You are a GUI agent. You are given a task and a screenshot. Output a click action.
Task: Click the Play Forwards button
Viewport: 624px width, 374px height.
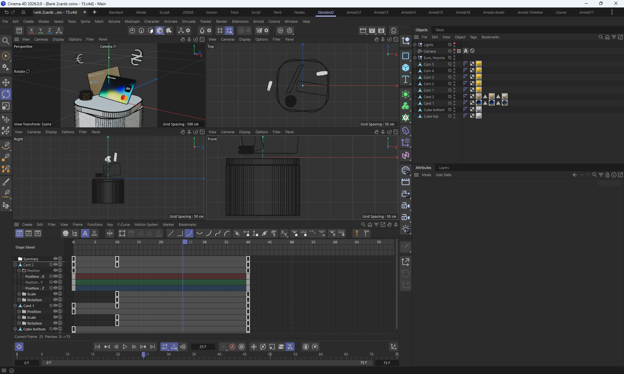pyautogui.click(x=125, y=347)
